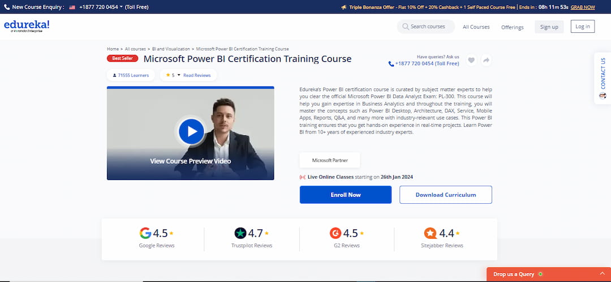
Task: Click View Course Preview Video caption
Action: pyautogui.click(x=190, y=161)
